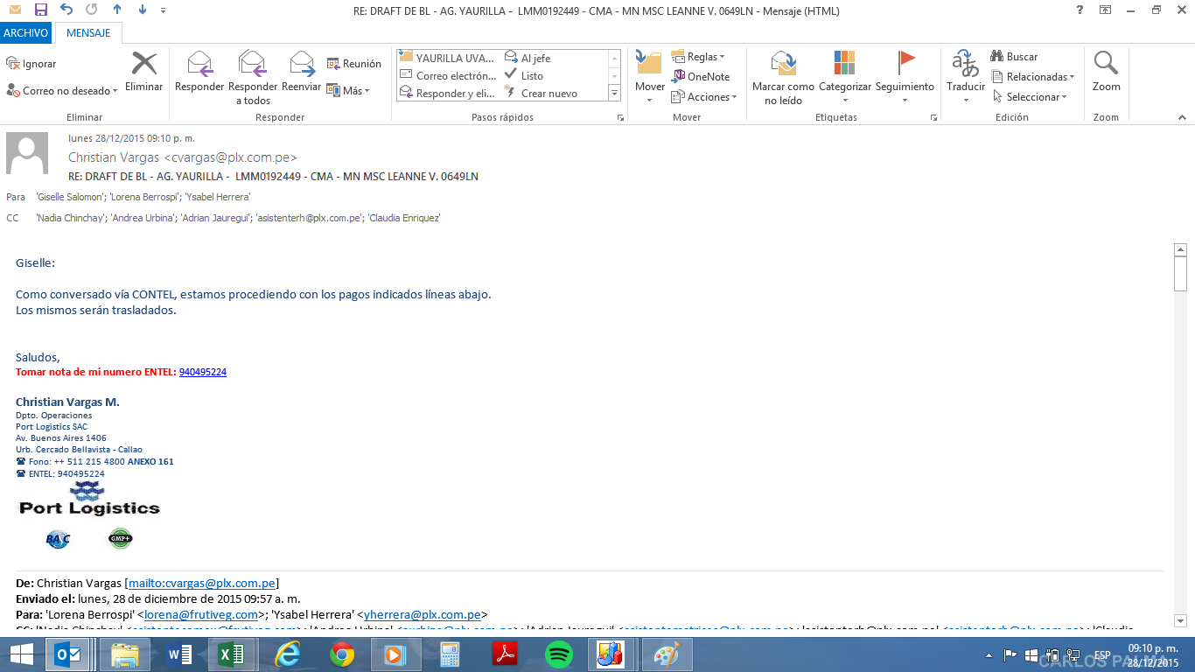Image resolution: width=1195 pixels, height=672 pixels.
Task: Click the Responder (Reply) icon
Action: point(199,66)
